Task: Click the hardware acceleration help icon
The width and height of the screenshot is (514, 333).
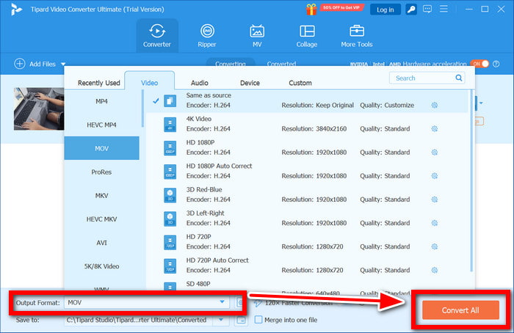Action: coord(496,64)
